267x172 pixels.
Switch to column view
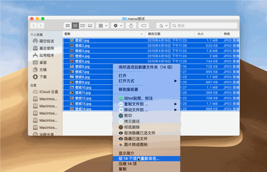[x=83, y=25]
